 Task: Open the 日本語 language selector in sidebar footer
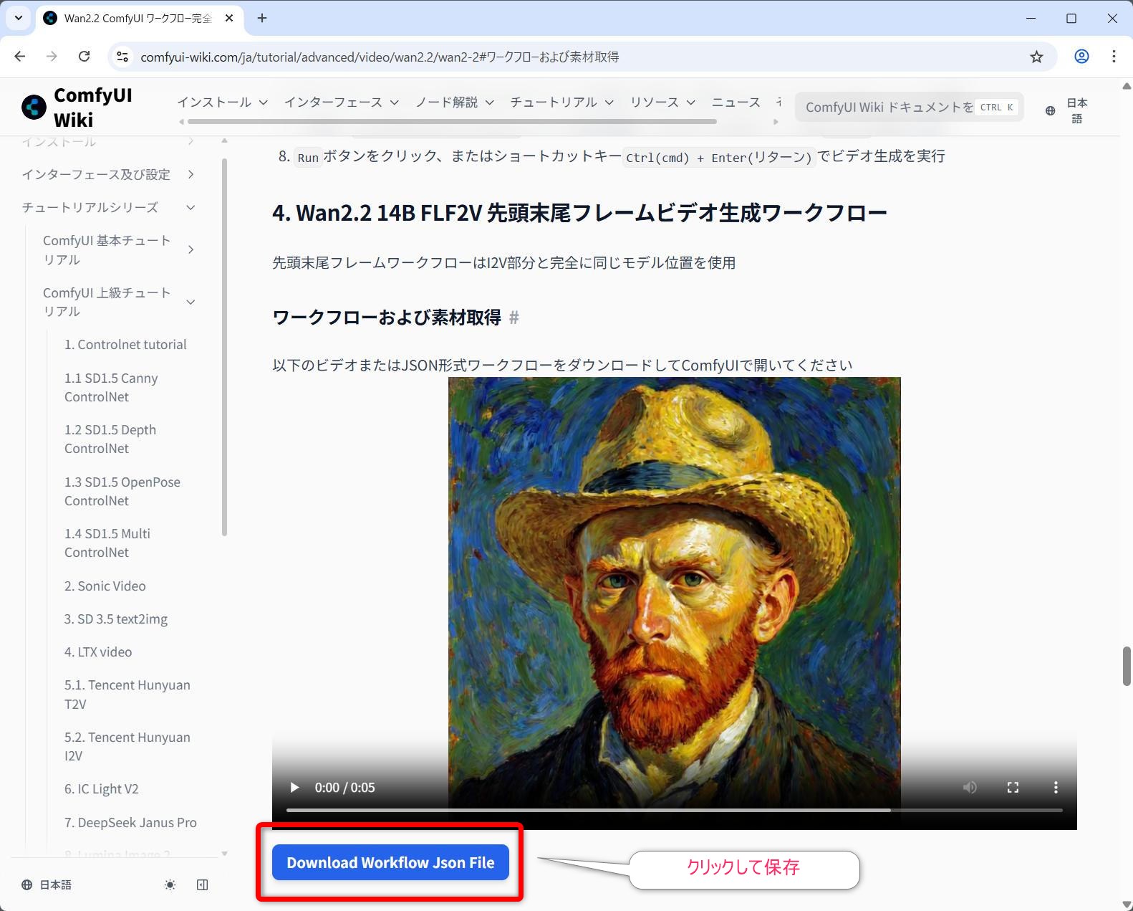coord(47,885)
